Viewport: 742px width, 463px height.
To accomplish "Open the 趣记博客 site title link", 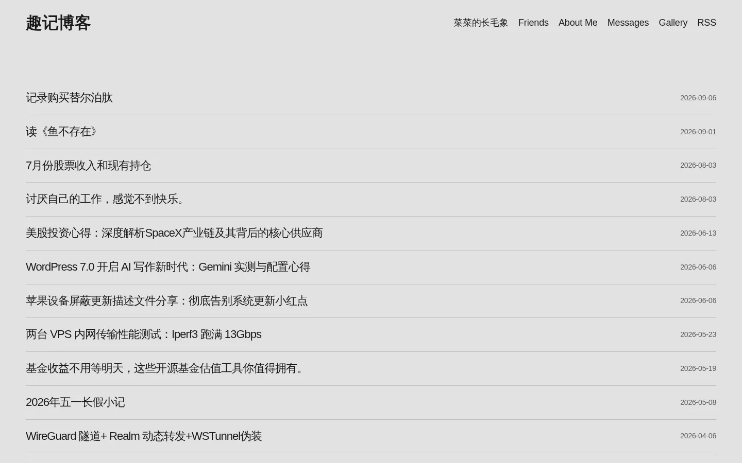I will tap(58, 23).
